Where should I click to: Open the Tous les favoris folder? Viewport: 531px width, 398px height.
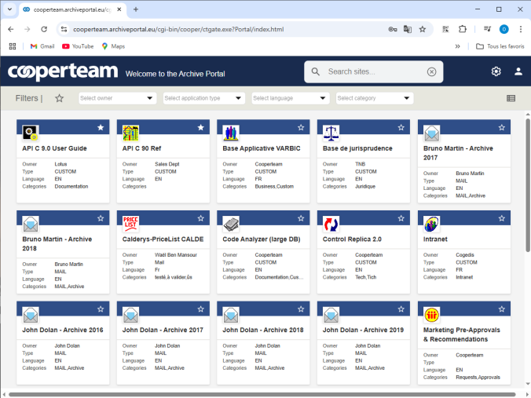click(500, 46)
